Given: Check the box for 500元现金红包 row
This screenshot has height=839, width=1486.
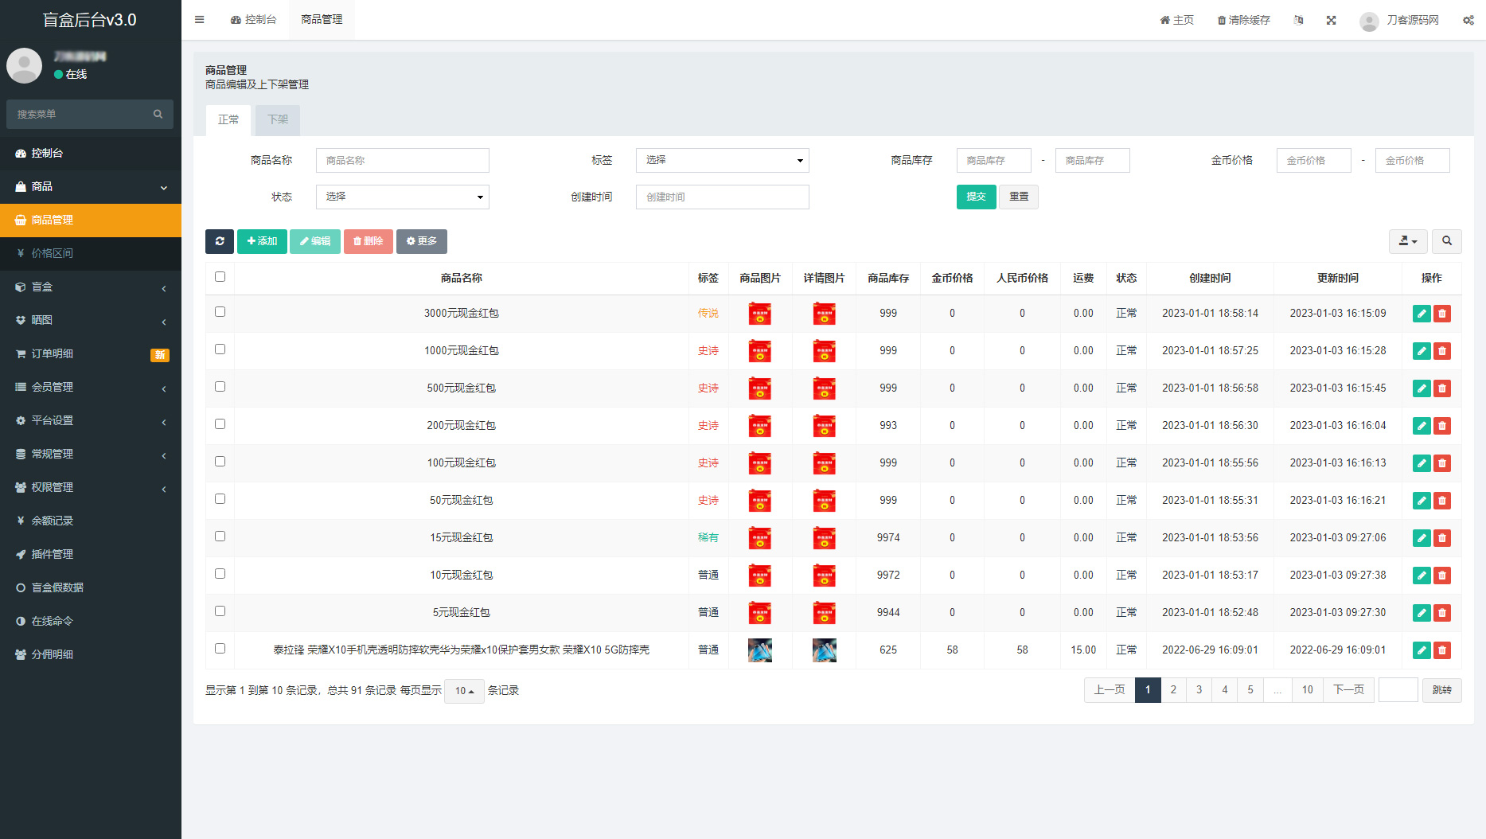Looking at the screenshot, I should (x=220, y=387).
